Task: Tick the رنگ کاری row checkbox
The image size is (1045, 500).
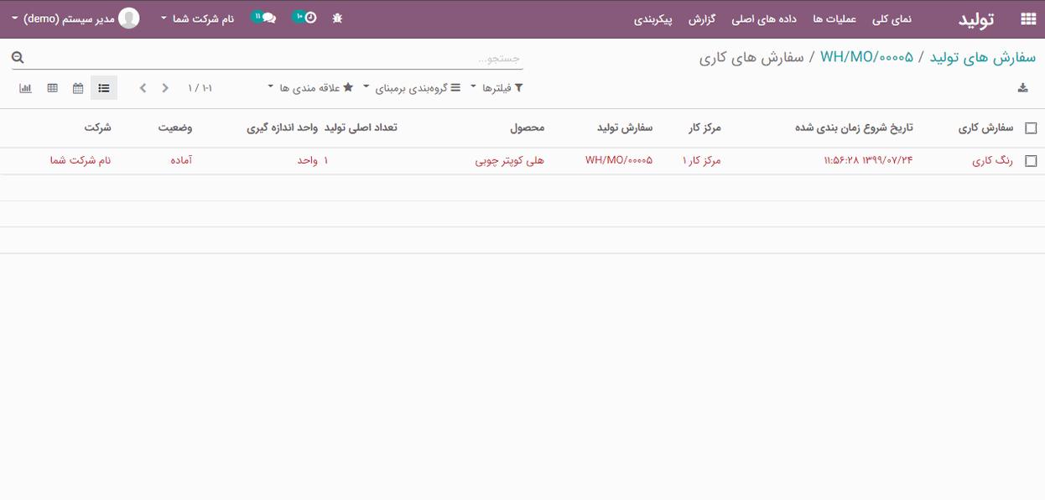Action: tap(1031, 161)
